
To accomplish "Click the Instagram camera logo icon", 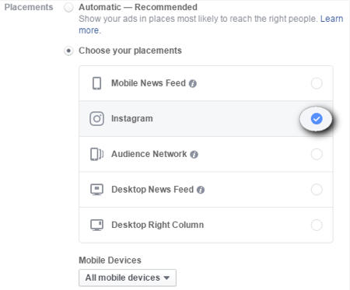I will click(96, 119).
